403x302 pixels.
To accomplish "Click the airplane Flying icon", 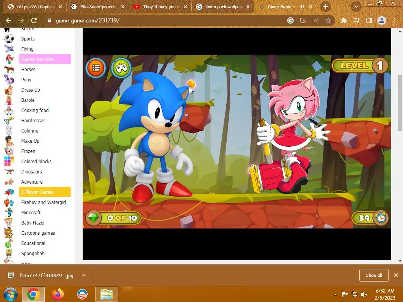I will click(9, 49).
